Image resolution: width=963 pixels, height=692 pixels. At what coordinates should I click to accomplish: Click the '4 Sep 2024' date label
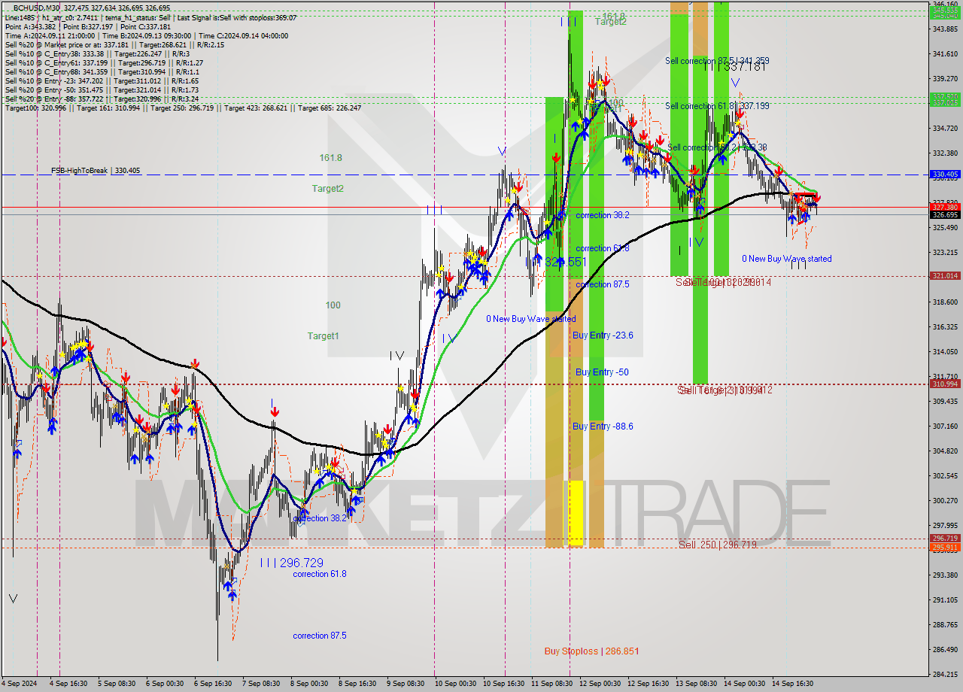tap(20, 684)
